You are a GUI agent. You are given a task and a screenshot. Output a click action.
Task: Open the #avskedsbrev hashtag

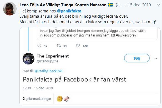pos(126,35)
